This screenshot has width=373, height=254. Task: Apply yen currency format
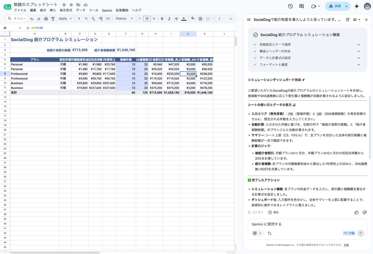79,19
